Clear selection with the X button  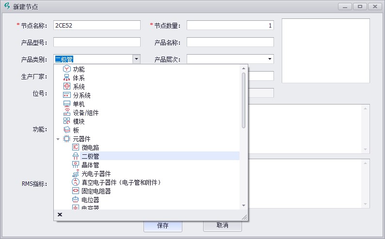pos(60,214)
